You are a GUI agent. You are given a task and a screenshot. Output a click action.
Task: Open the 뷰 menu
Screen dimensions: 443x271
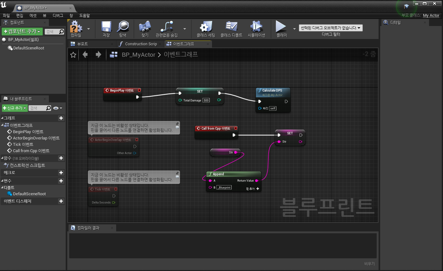pyautogui.click(x=45, y=15)
